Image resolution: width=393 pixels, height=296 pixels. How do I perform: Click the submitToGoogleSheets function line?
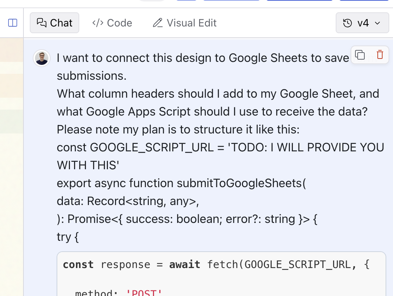[181, 183]
